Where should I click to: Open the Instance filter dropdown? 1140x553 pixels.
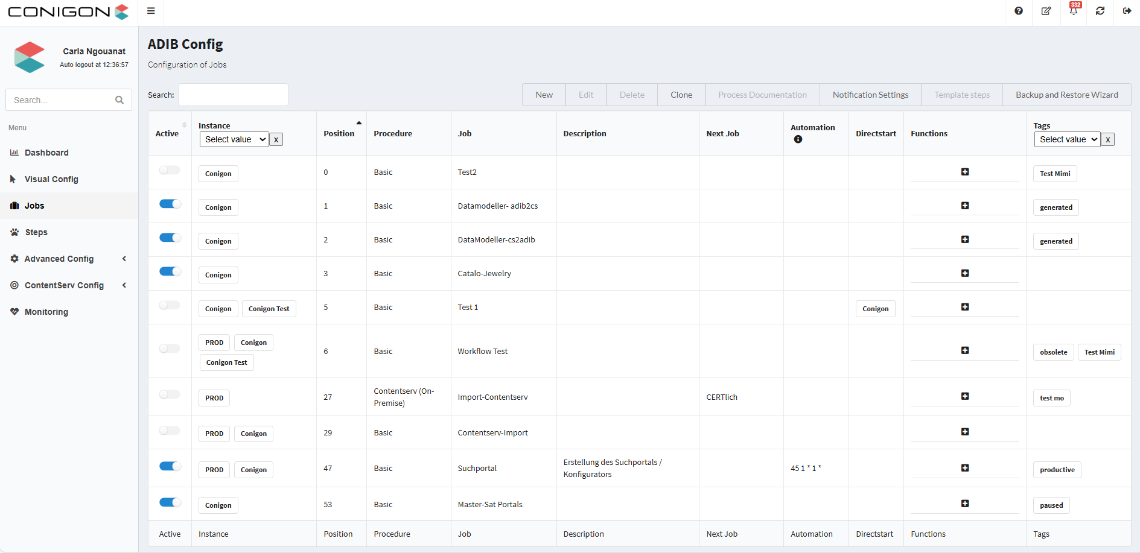pos(234,139)
